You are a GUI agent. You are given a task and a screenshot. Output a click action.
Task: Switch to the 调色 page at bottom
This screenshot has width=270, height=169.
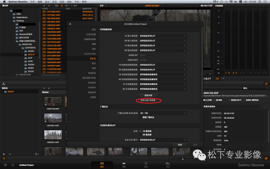[146, 165]
